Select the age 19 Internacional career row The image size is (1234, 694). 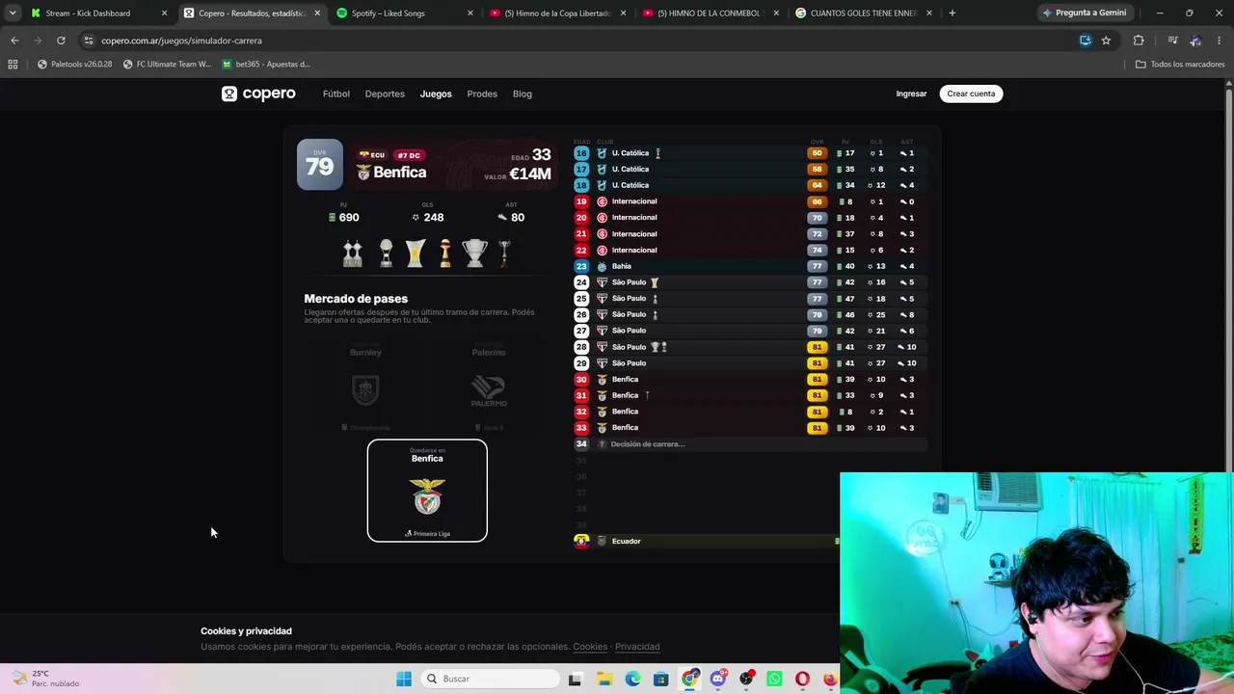coord(750,201)
